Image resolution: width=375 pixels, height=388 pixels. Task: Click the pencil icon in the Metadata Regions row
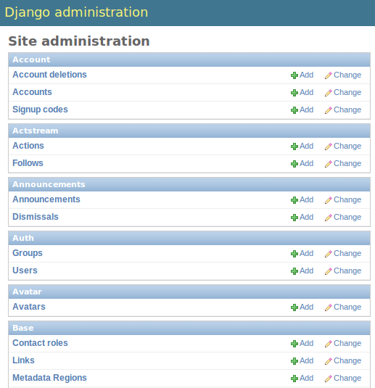pos(329,379)
